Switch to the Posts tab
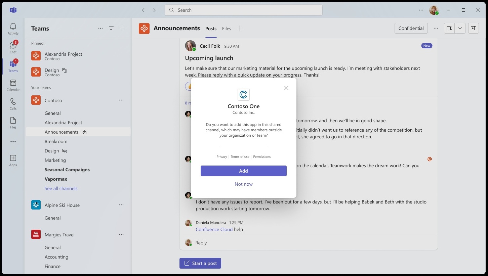The width and height of the screenshot is (488, 276). pyautogui.click(x=211, y=29)
